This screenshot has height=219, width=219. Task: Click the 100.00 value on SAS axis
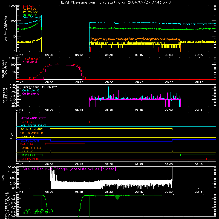(11, 168)
